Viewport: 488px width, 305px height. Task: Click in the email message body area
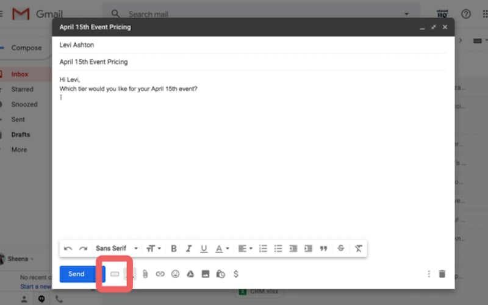coord(253,156)
